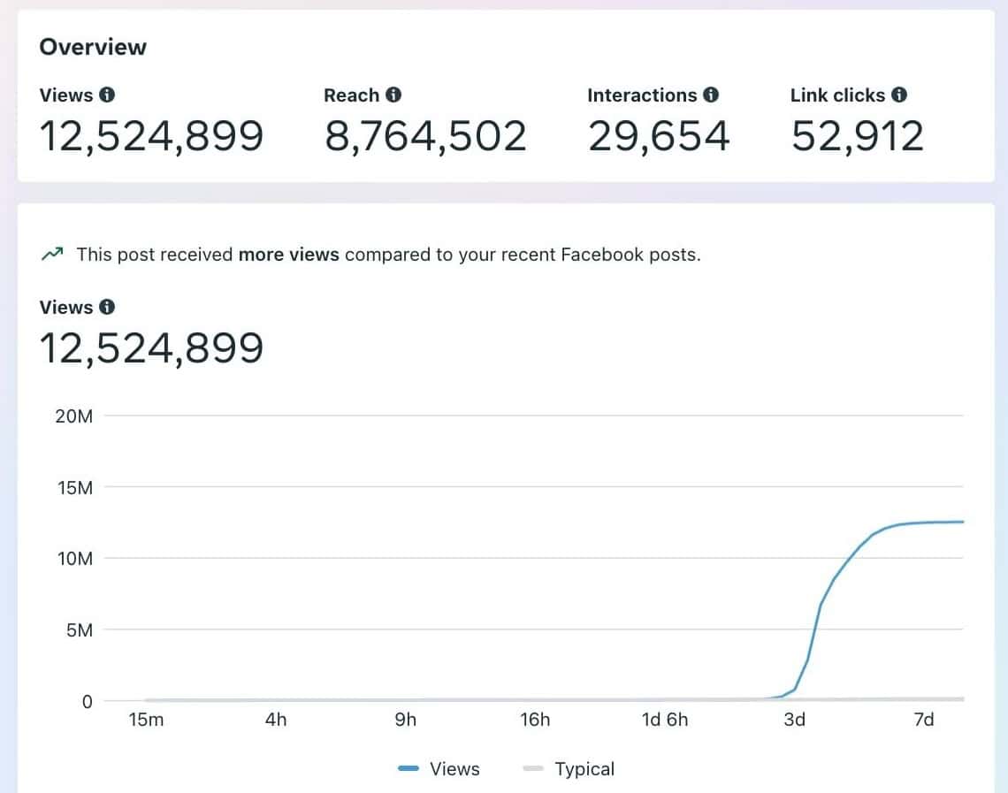
Task: Click the gray Typical legend swatch
Action: point(532,769)
